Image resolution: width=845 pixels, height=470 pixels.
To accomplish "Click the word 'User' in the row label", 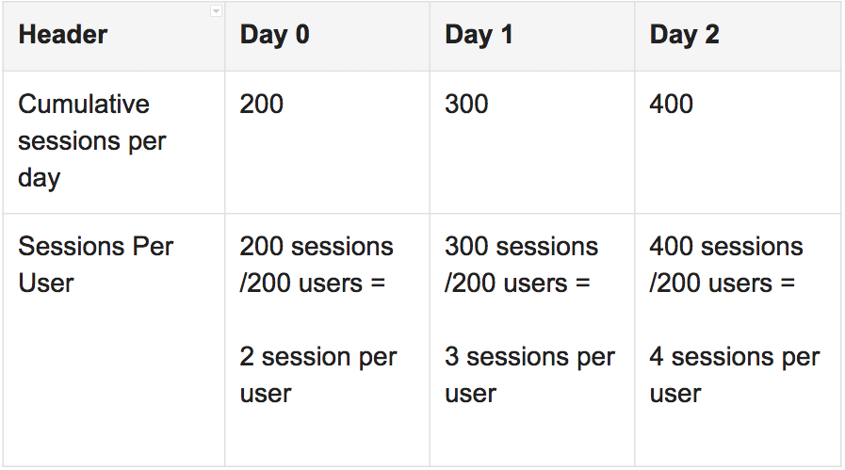I will coord(46,283).
